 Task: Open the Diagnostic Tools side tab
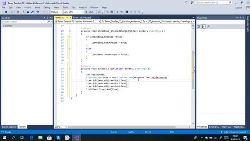point(248,23)
